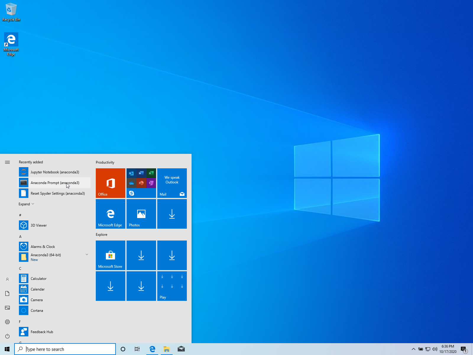Click the Outlook icon in Office apps tile
The height and width of the screenshot is (355, 473).
coord(132,173)
